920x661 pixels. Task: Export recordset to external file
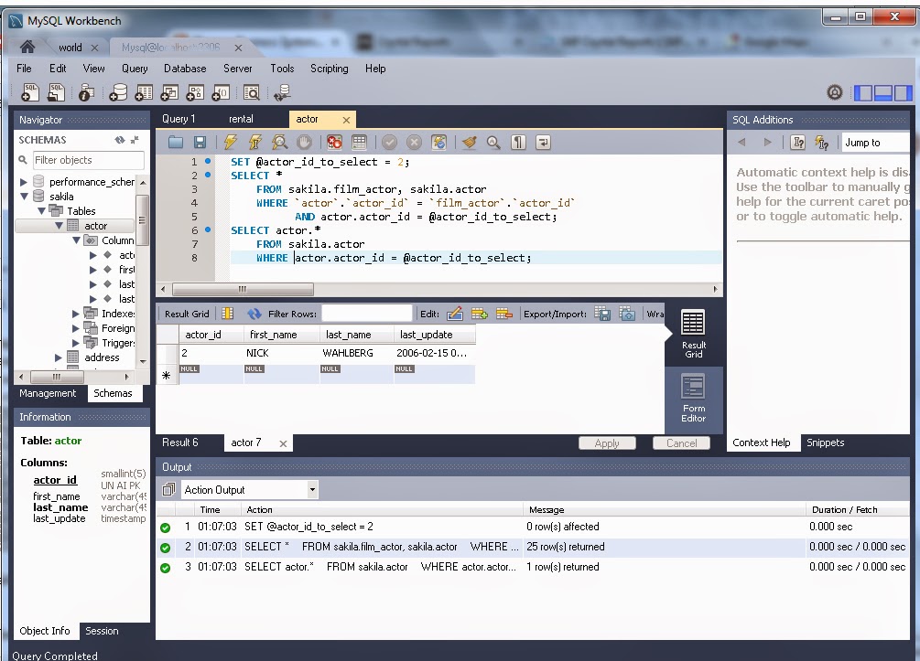(x=602, y=314)
